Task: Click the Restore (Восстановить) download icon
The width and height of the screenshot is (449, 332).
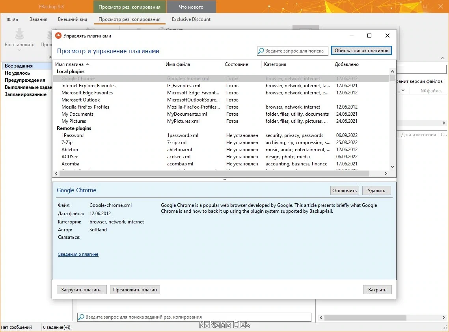Action: coord(19,34)
